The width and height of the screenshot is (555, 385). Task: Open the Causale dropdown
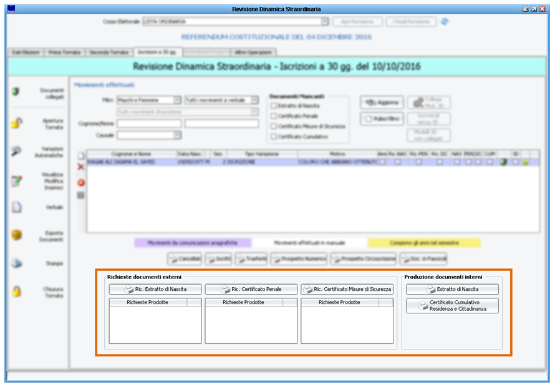pyautogui.click(x=177, y=135)
